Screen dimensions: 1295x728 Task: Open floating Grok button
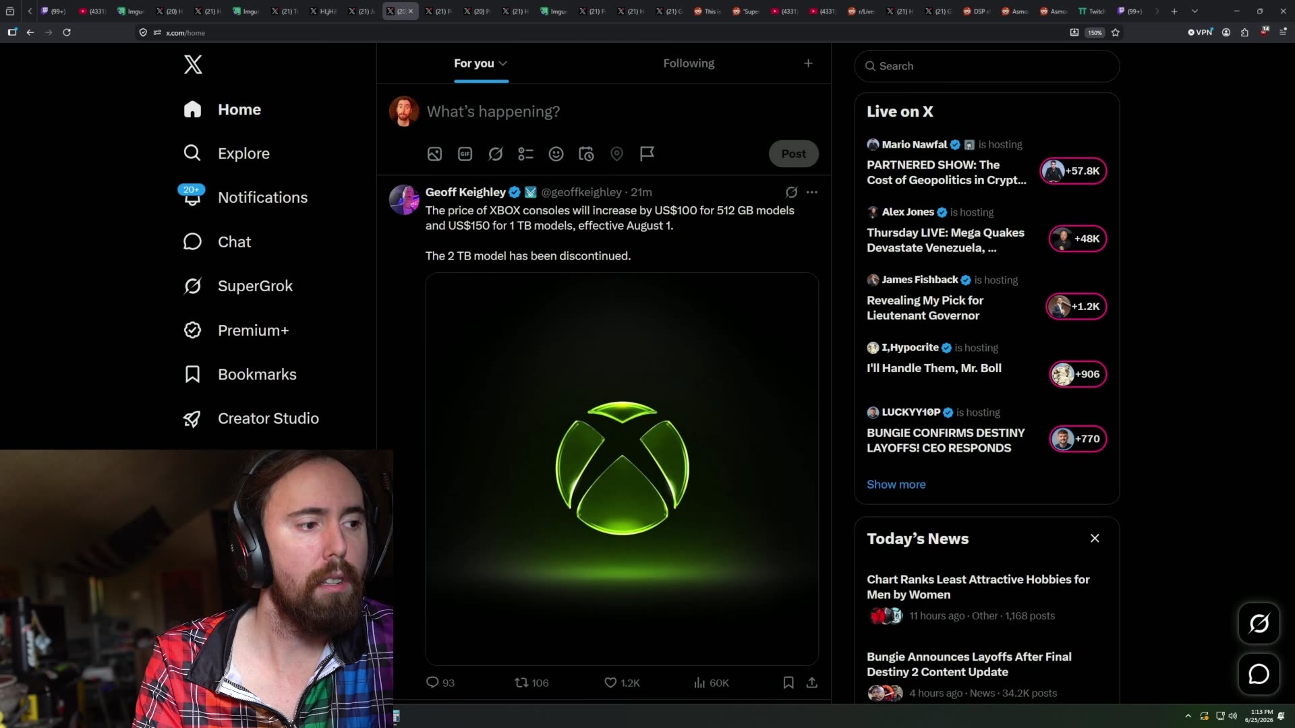[x=1259, y=624]
